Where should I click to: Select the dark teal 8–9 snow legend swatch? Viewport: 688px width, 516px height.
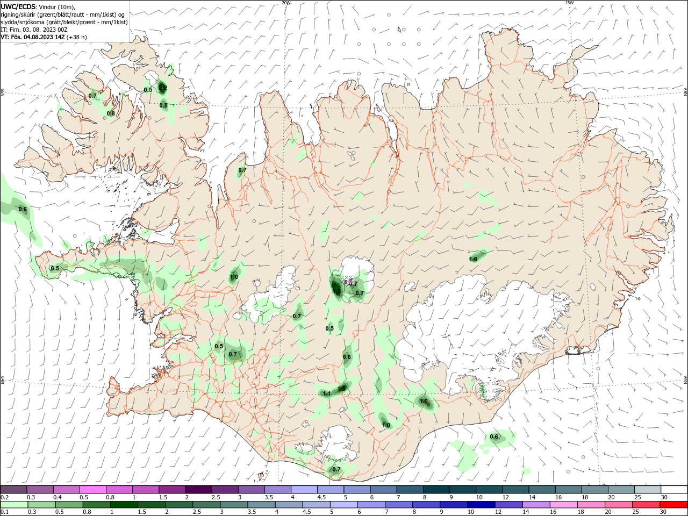coord(436,490)
